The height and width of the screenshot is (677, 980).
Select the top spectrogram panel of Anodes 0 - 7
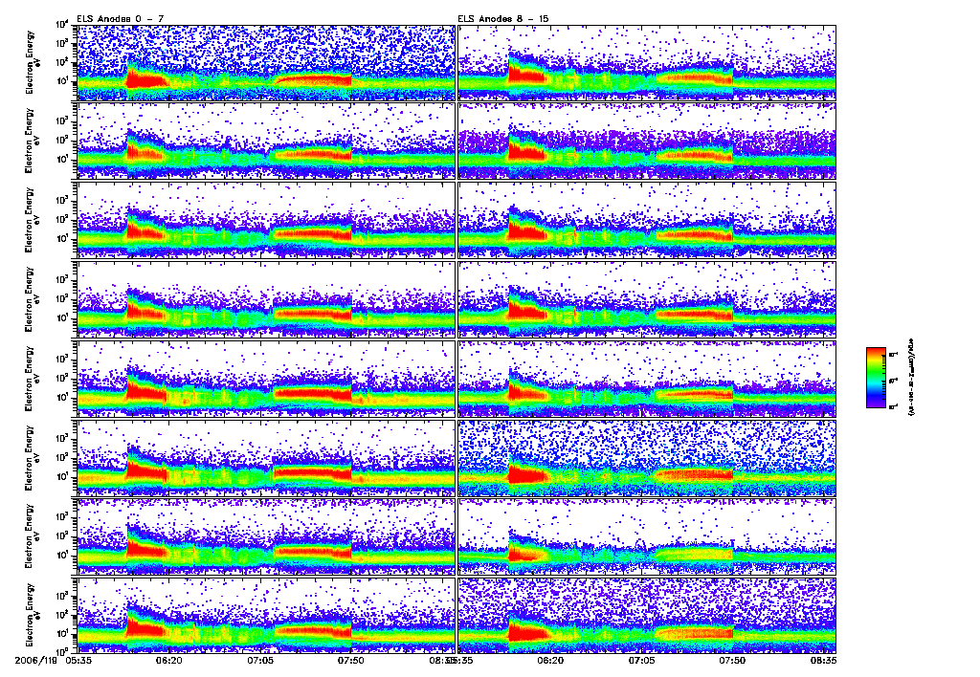click(x=265, y=62)
